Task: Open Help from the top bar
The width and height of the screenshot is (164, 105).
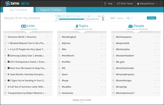Action: [108, 3]
